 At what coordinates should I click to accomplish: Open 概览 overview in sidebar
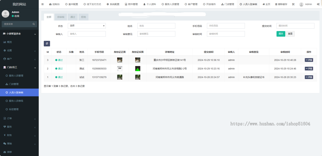pos(19,42)
